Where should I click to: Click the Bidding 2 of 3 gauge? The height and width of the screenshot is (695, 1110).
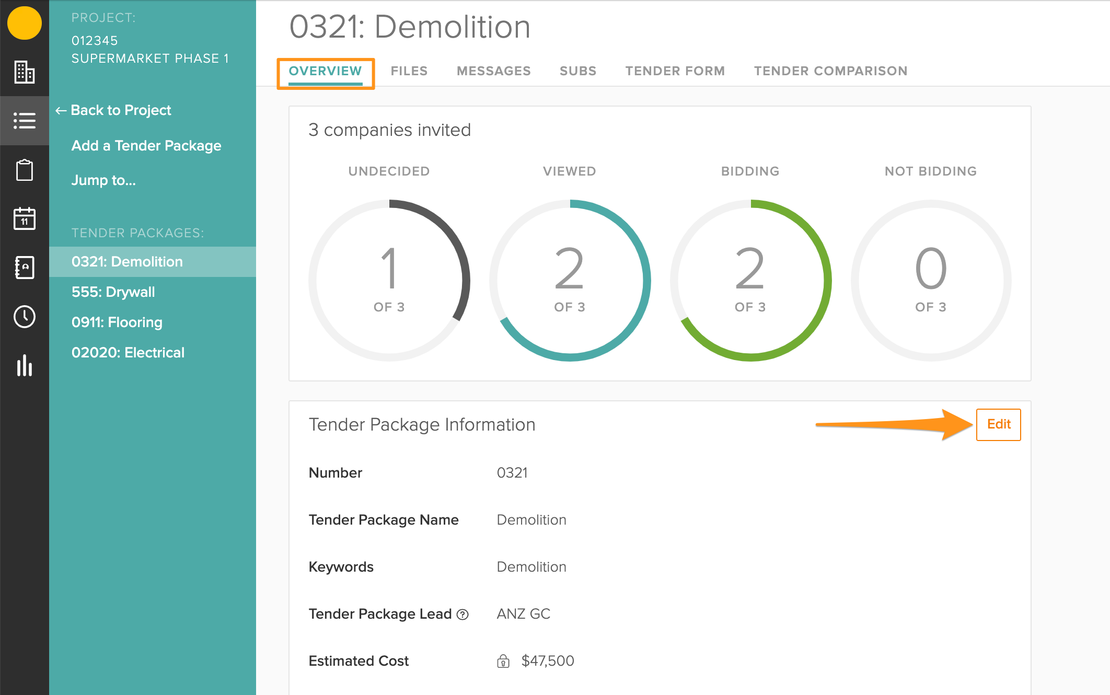(x=750, y=280)
